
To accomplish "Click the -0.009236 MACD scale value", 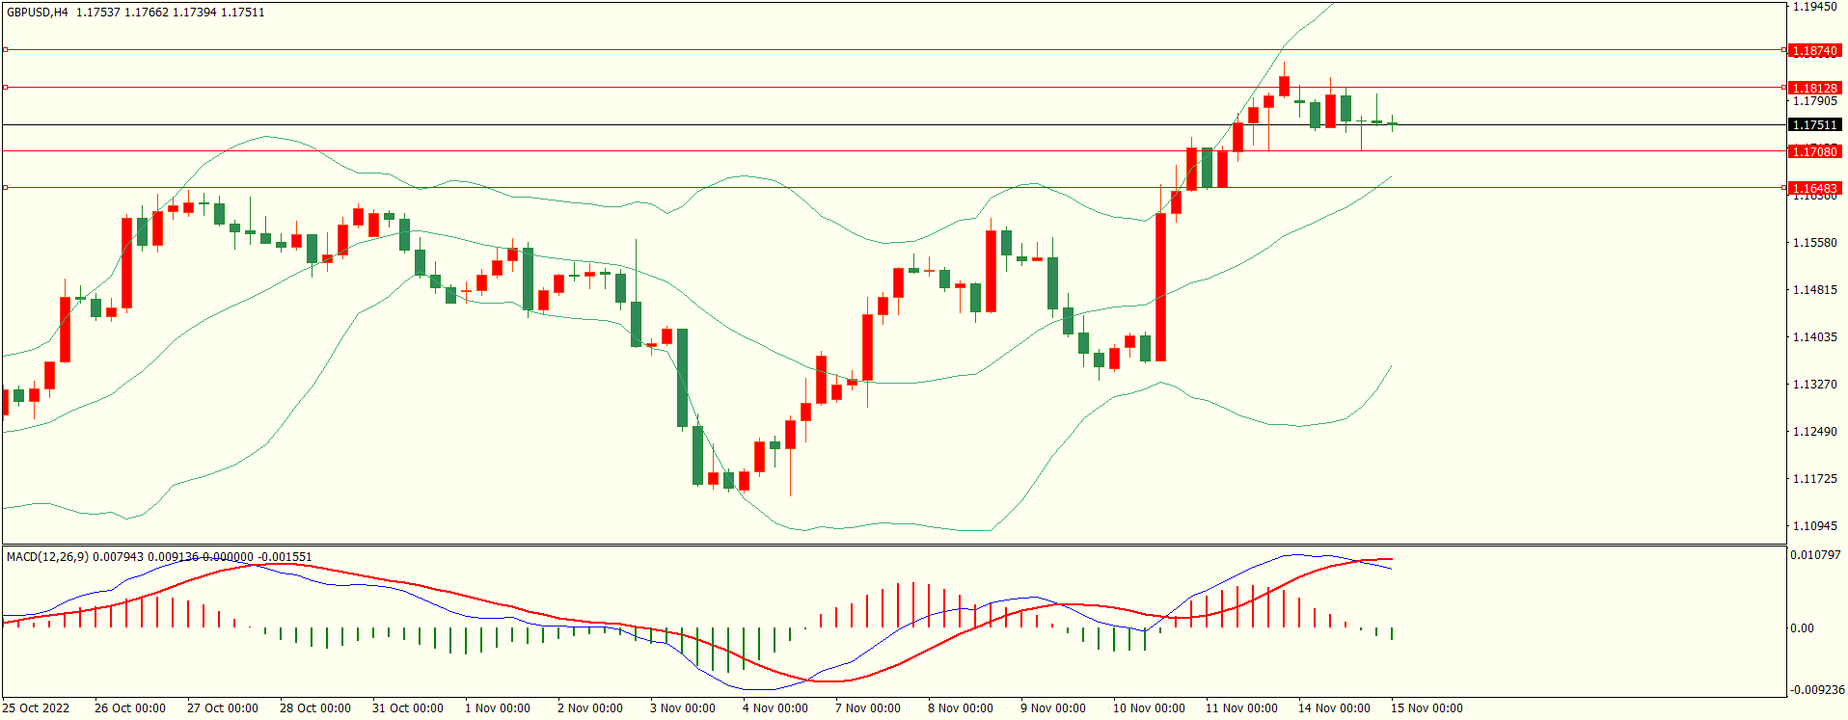I will pyautogui.click(x=1817, y=690).
